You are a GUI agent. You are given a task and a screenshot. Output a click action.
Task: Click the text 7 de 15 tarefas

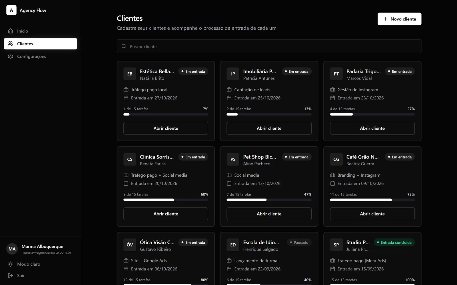tap(239, 194)
